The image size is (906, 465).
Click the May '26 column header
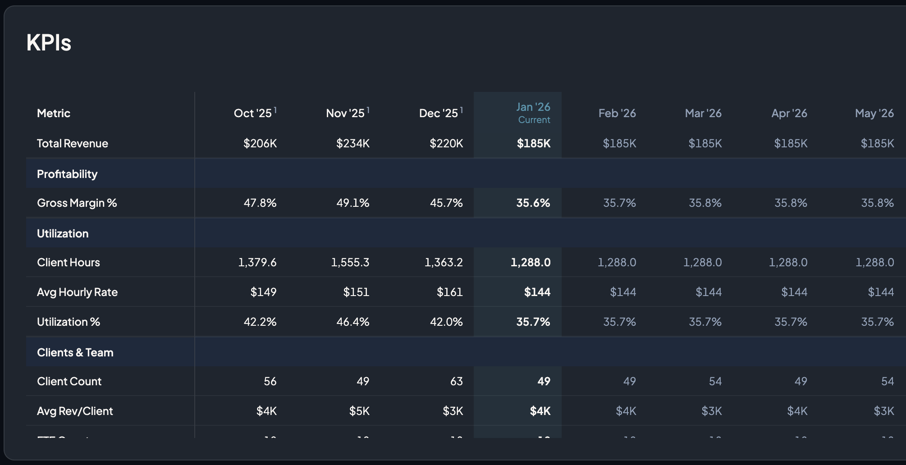click(874, 113)
